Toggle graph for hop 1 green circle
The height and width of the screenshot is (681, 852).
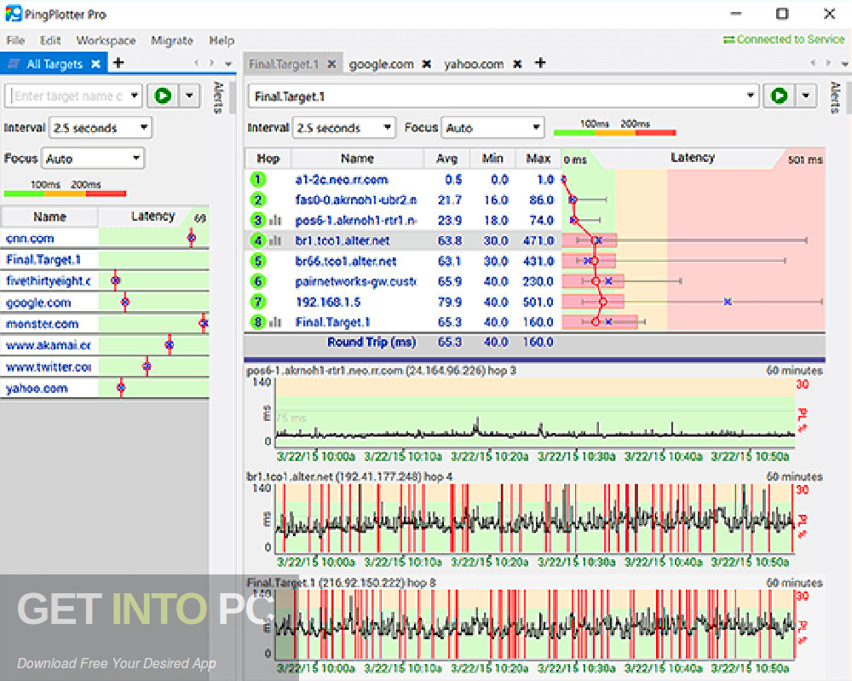pos(258,179)
